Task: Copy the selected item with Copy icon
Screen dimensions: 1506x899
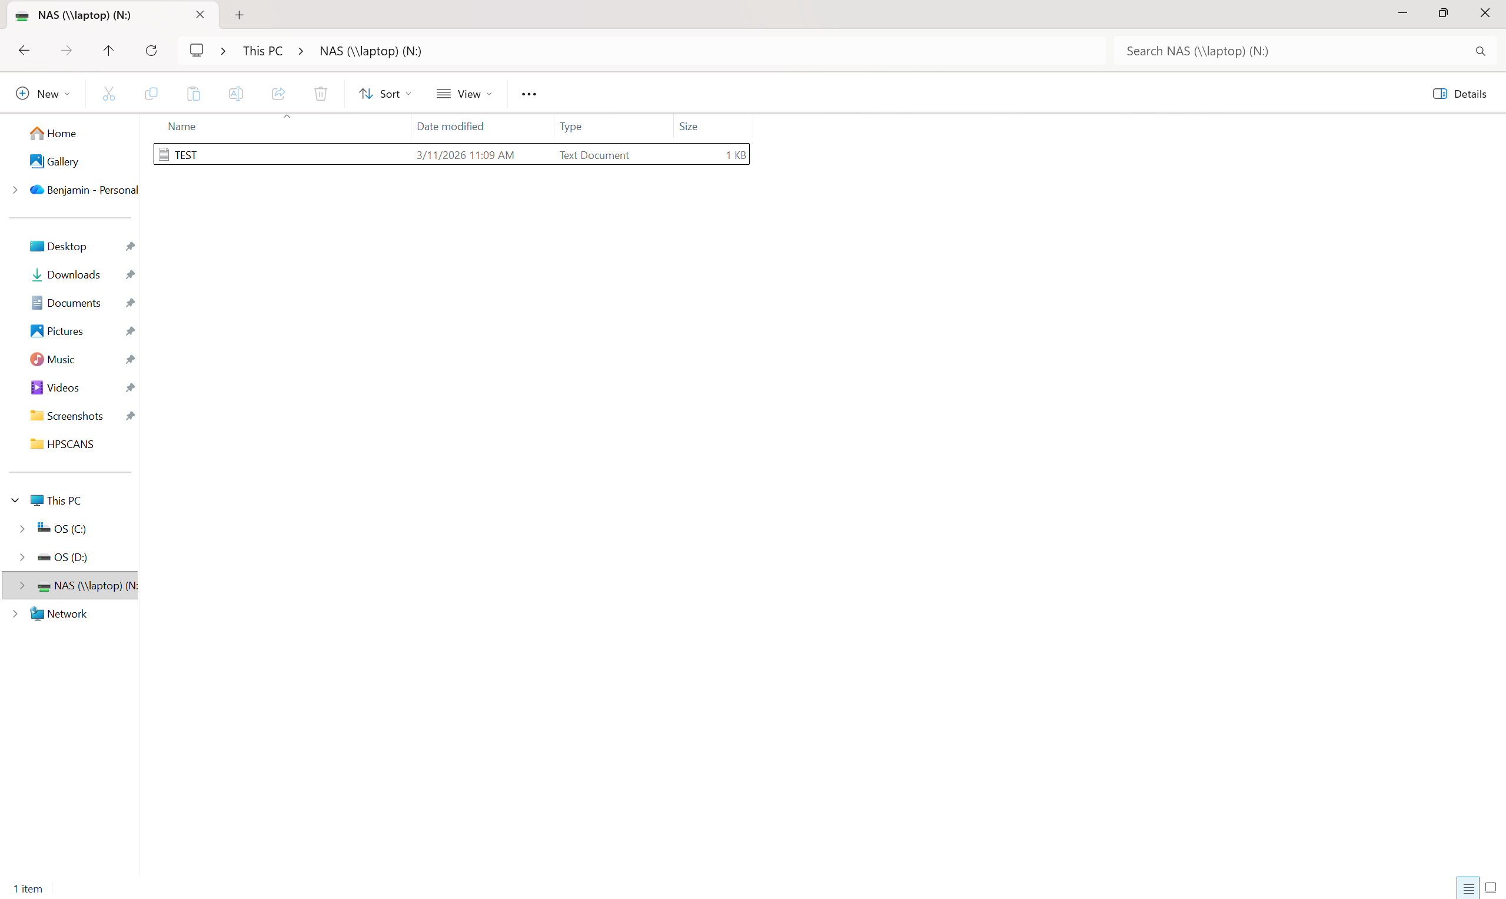Action: coord(151,93)
